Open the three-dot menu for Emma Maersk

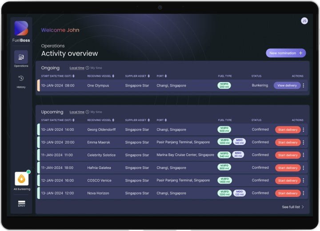point(304,142)
